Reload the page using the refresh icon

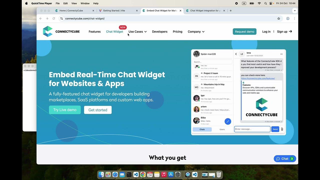(54, 18)
